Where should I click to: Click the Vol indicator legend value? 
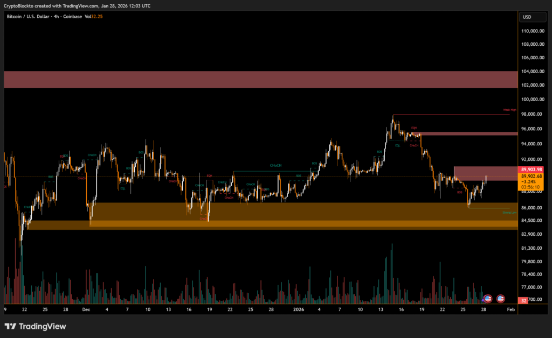tap(98, 17)
